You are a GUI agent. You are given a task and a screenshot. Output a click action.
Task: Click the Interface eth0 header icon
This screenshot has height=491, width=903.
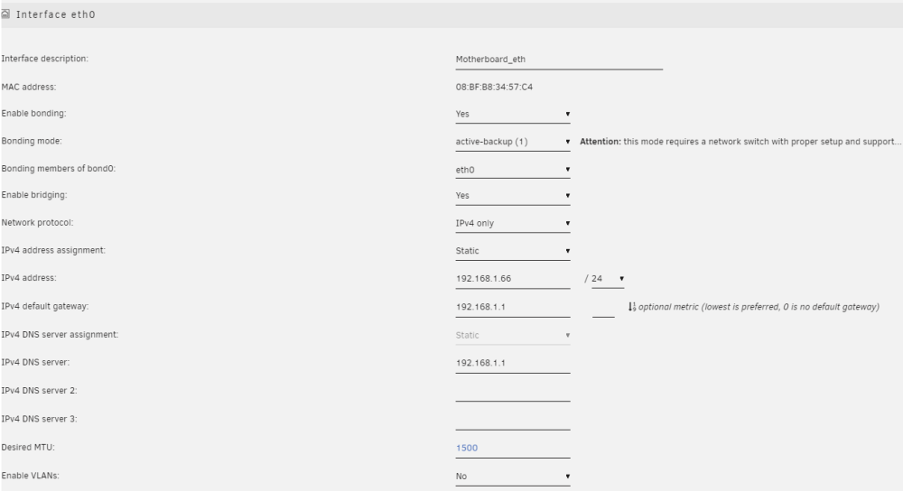pos(5,14)
